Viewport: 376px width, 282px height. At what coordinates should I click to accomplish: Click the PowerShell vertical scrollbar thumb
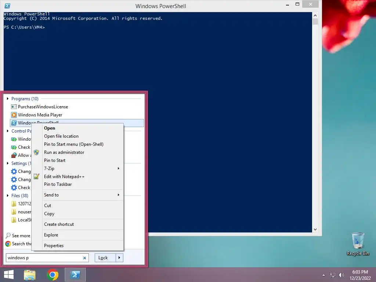pos(315,22)
